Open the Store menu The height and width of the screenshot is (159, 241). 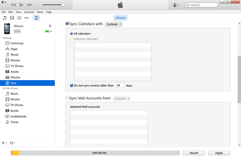tap(40, 12)
